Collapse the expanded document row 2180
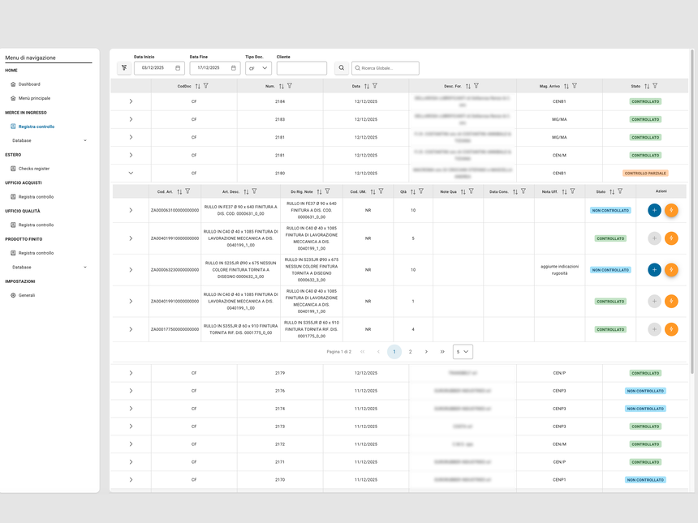 click(x=131, y=173)
